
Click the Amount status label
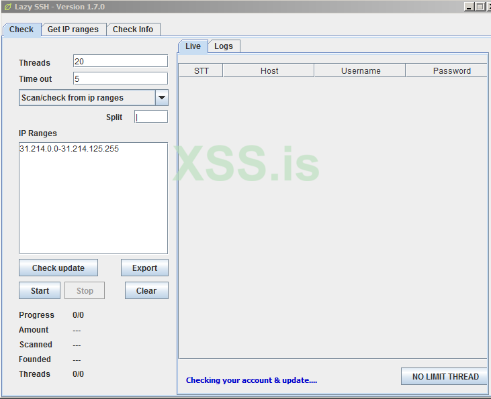(34, 329)
